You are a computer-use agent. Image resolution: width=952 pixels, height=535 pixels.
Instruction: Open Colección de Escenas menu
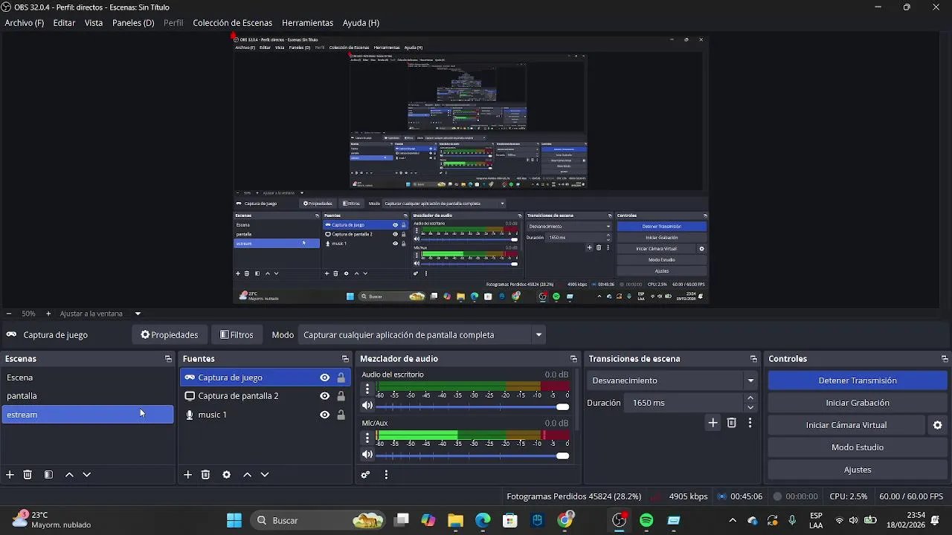pos(233,23)
